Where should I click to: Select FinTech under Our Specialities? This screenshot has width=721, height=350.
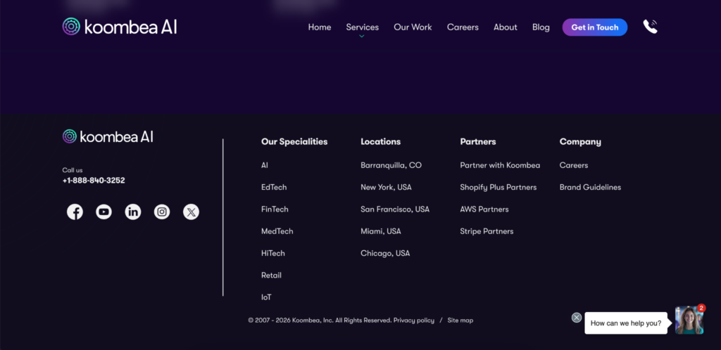coord(275,209)
